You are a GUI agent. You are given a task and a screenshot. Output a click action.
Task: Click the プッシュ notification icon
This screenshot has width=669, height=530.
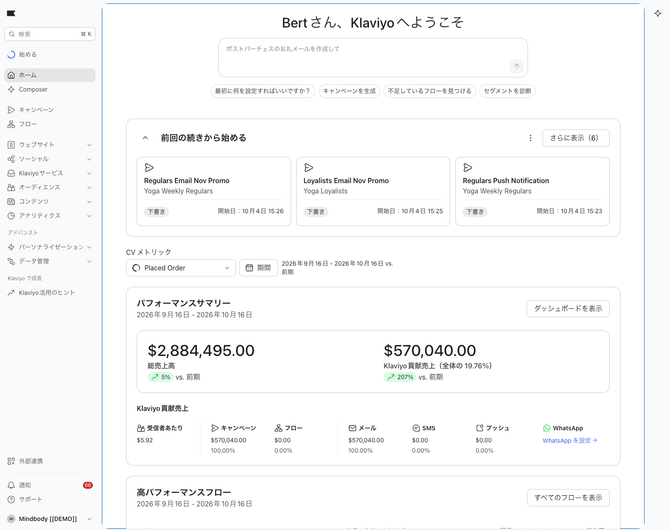(480, 428)
